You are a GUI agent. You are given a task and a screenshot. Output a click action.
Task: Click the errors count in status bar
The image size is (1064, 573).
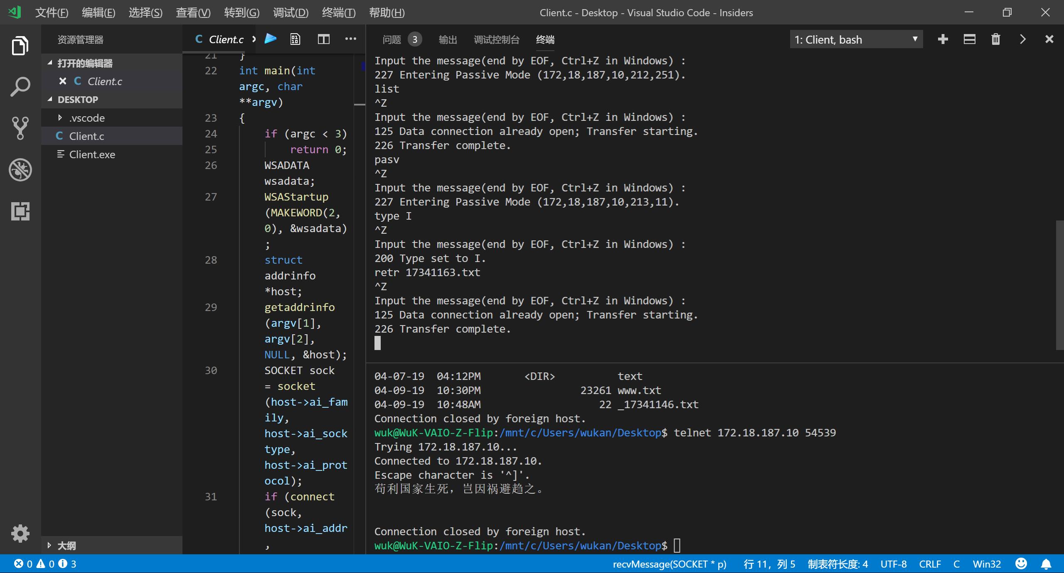(23, 564)
